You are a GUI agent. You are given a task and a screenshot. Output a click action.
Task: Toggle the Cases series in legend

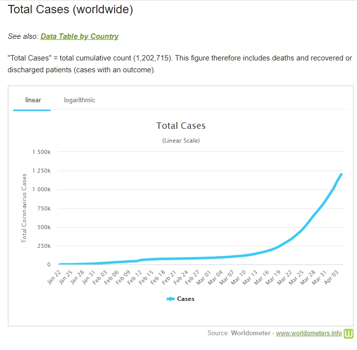pyautogui.click(x=185, y=299)
